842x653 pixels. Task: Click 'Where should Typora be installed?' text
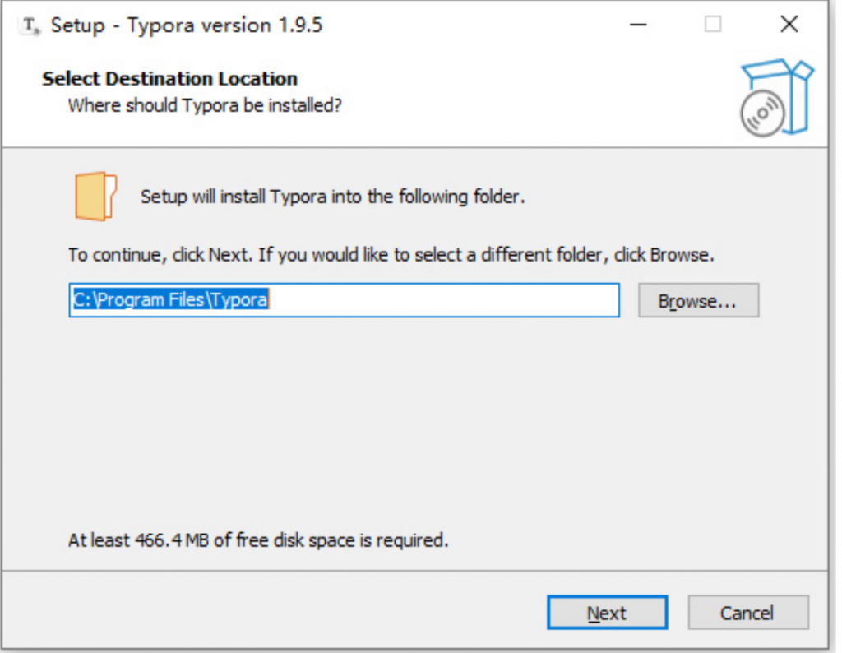pyautogui.click(x=205, y=105)
